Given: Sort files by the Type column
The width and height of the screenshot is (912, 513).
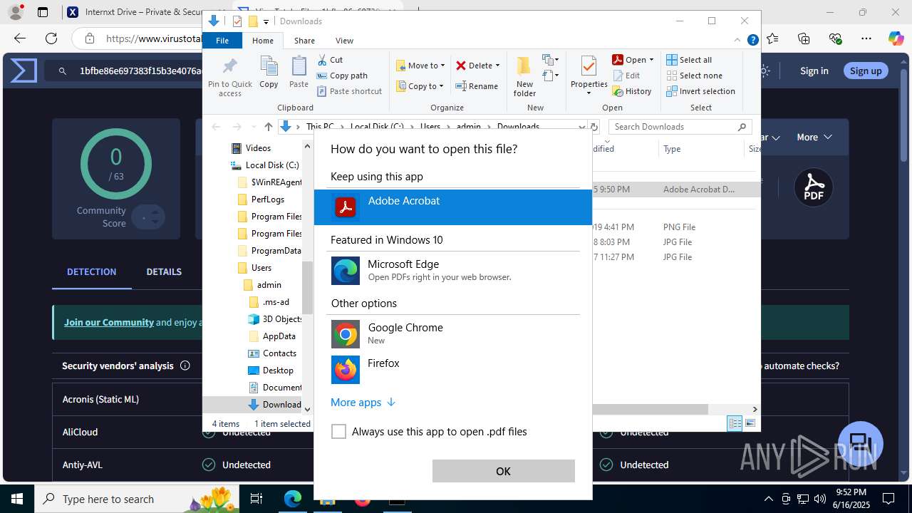Looking at the screenshot, I should (x=701, y=149).
